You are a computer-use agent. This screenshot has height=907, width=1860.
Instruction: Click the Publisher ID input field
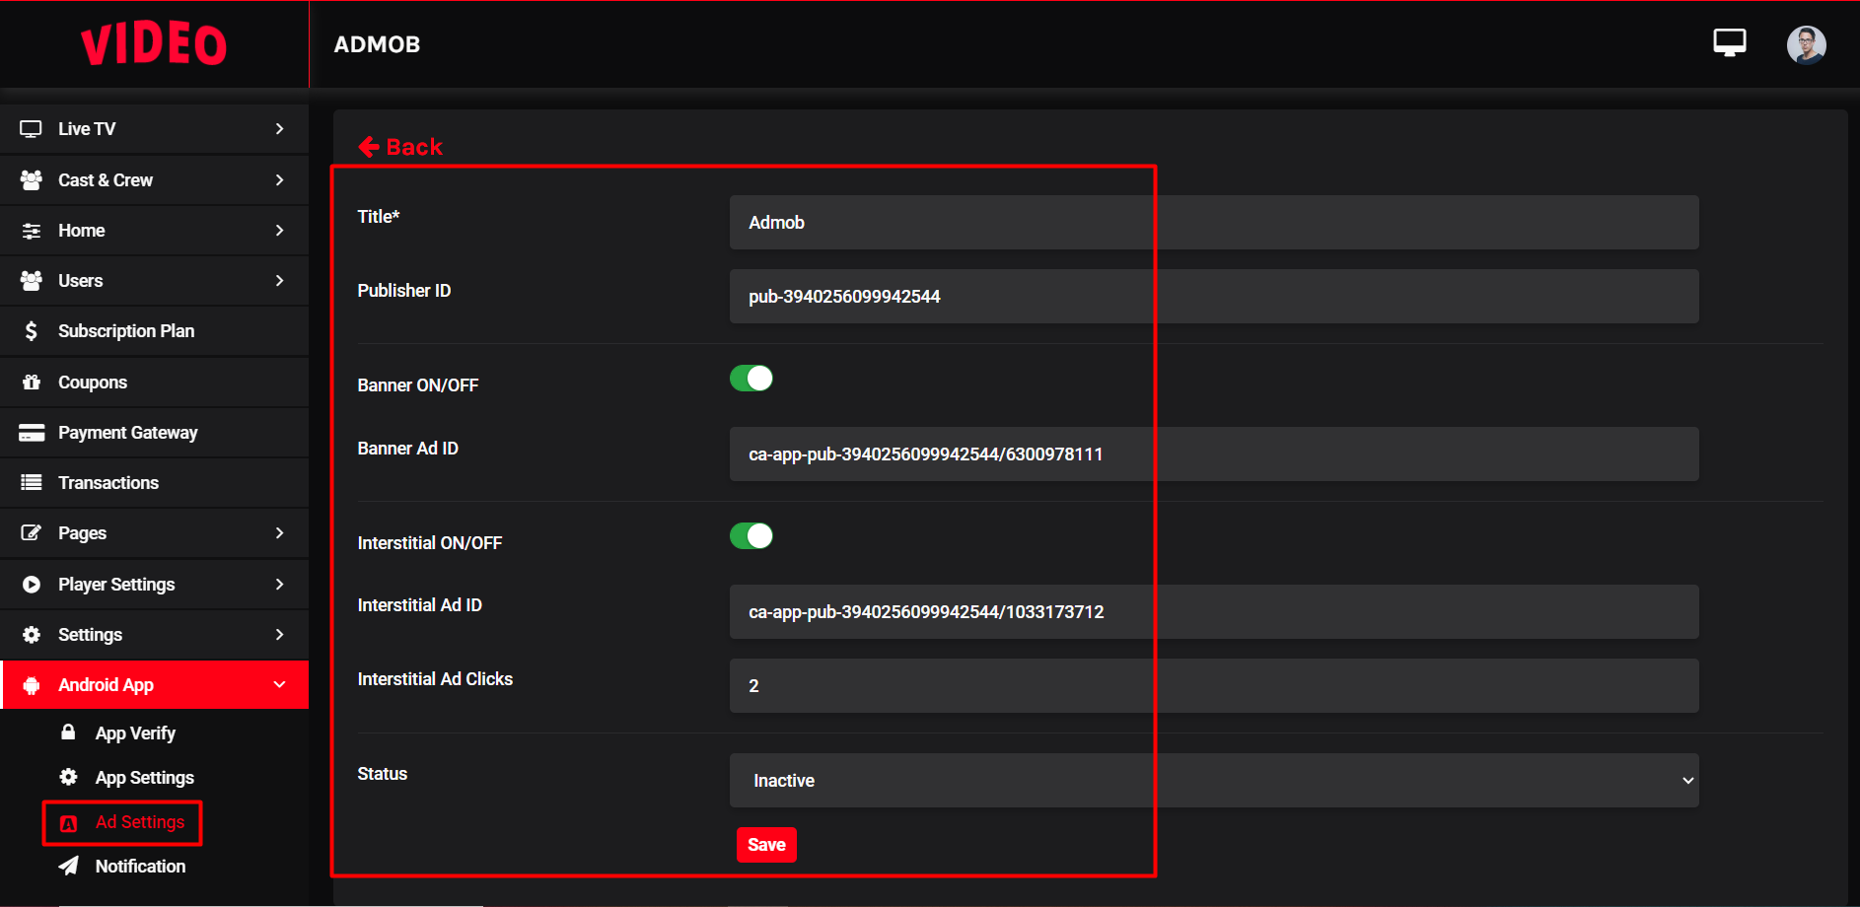tap(1214, 297)
